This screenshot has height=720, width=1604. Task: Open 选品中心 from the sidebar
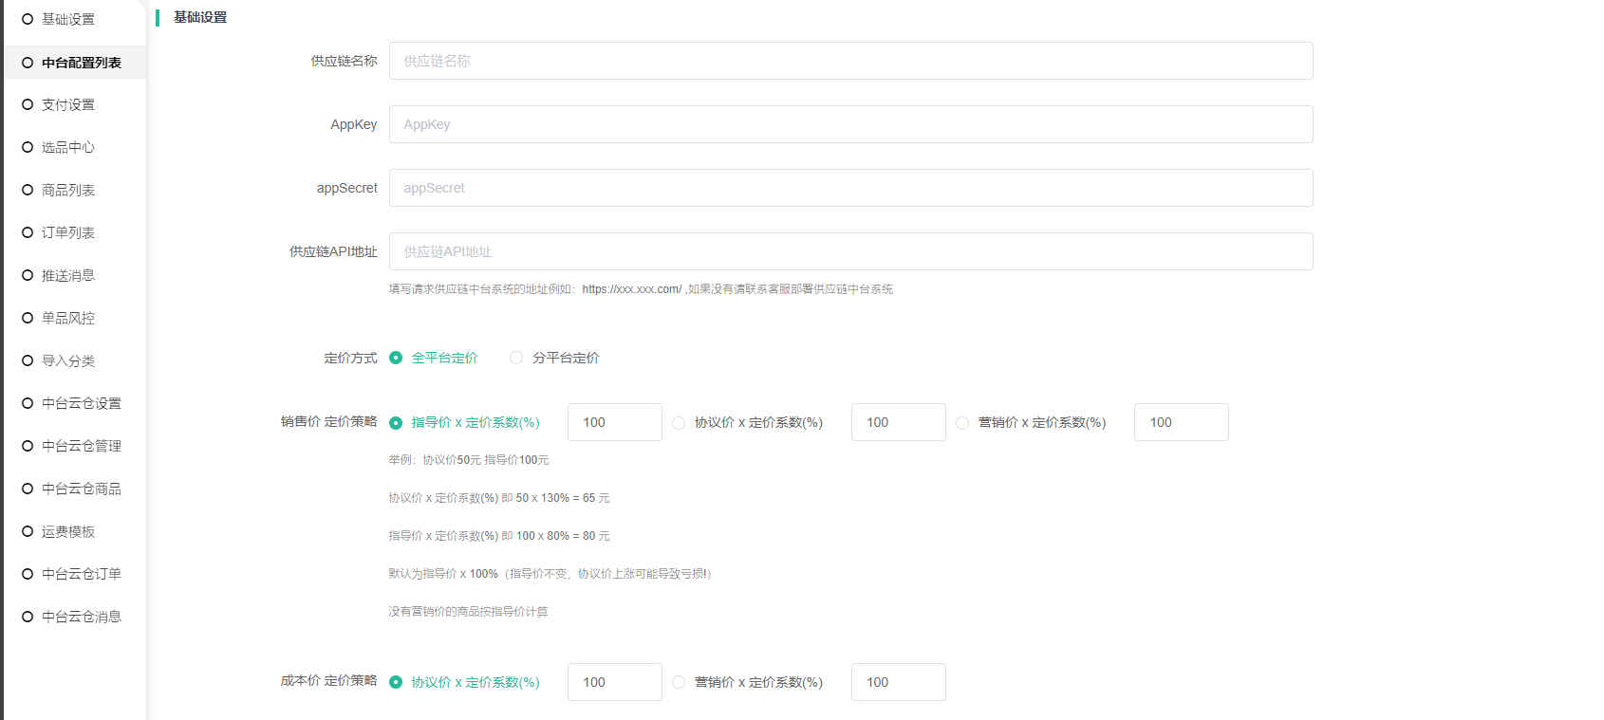click(67, 147)
